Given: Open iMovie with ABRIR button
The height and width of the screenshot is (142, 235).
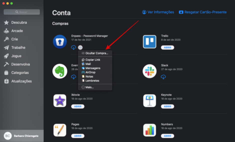Looking at the screenshot, I should point(78,106).
